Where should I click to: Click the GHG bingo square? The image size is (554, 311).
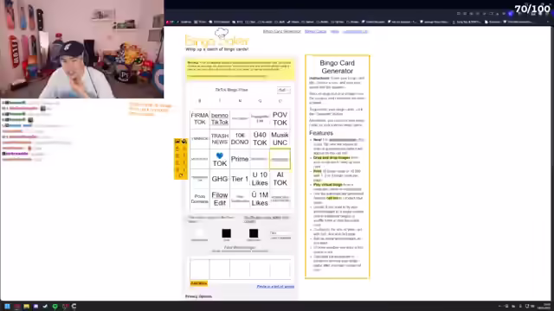click(220, 179)
